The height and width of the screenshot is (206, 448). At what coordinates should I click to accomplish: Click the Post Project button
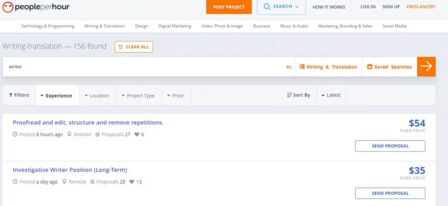coord(229,7)
